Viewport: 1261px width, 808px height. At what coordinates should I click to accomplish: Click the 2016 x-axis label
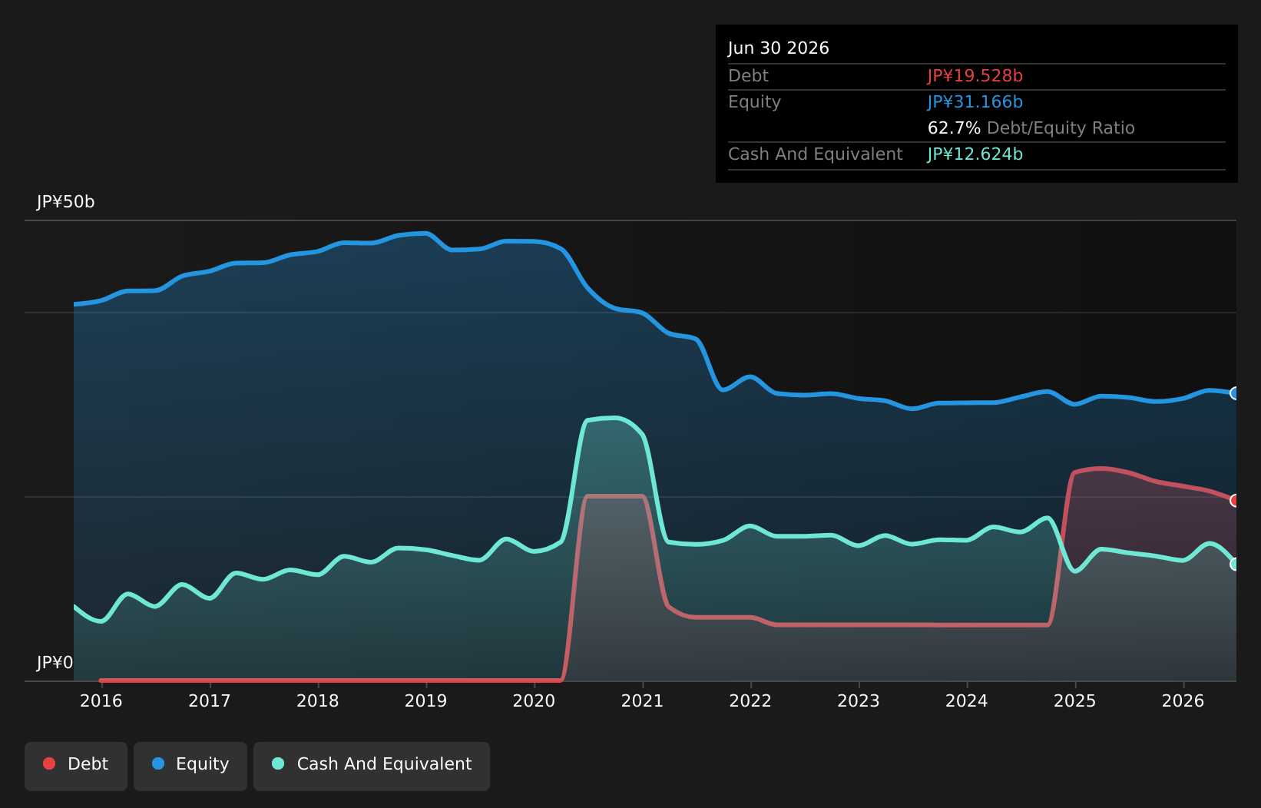(101, 701)
